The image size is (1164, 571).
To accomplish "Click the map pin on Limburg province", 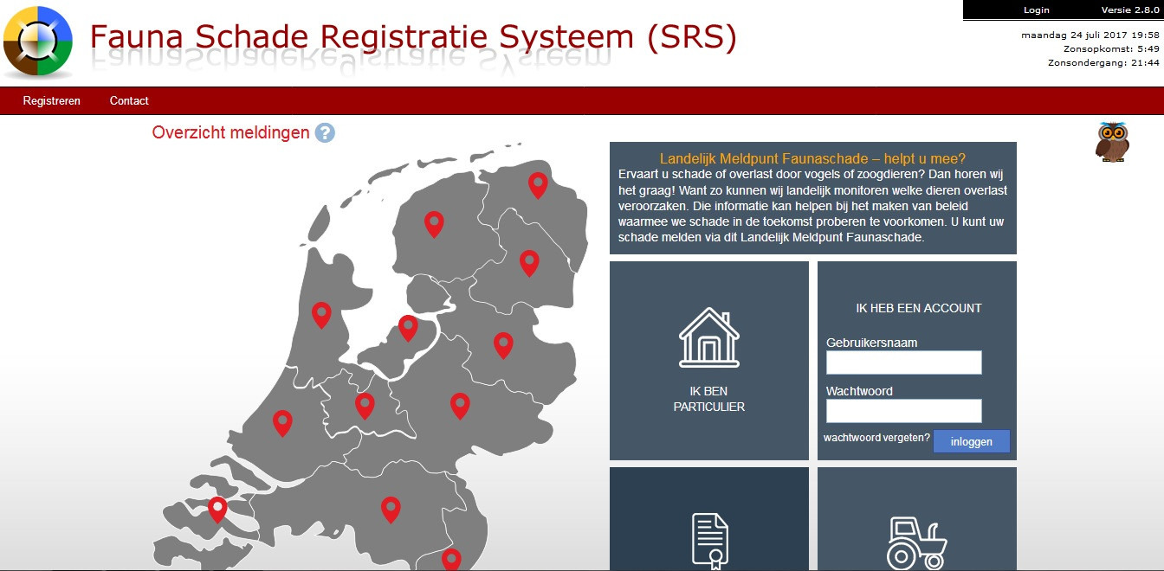I will coord(451,560).
